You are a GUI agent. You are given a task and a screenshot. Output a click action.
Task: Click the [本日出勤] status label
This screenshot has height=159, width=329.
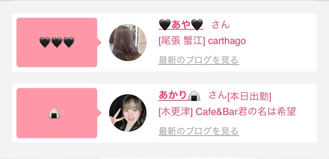[249, 97]
